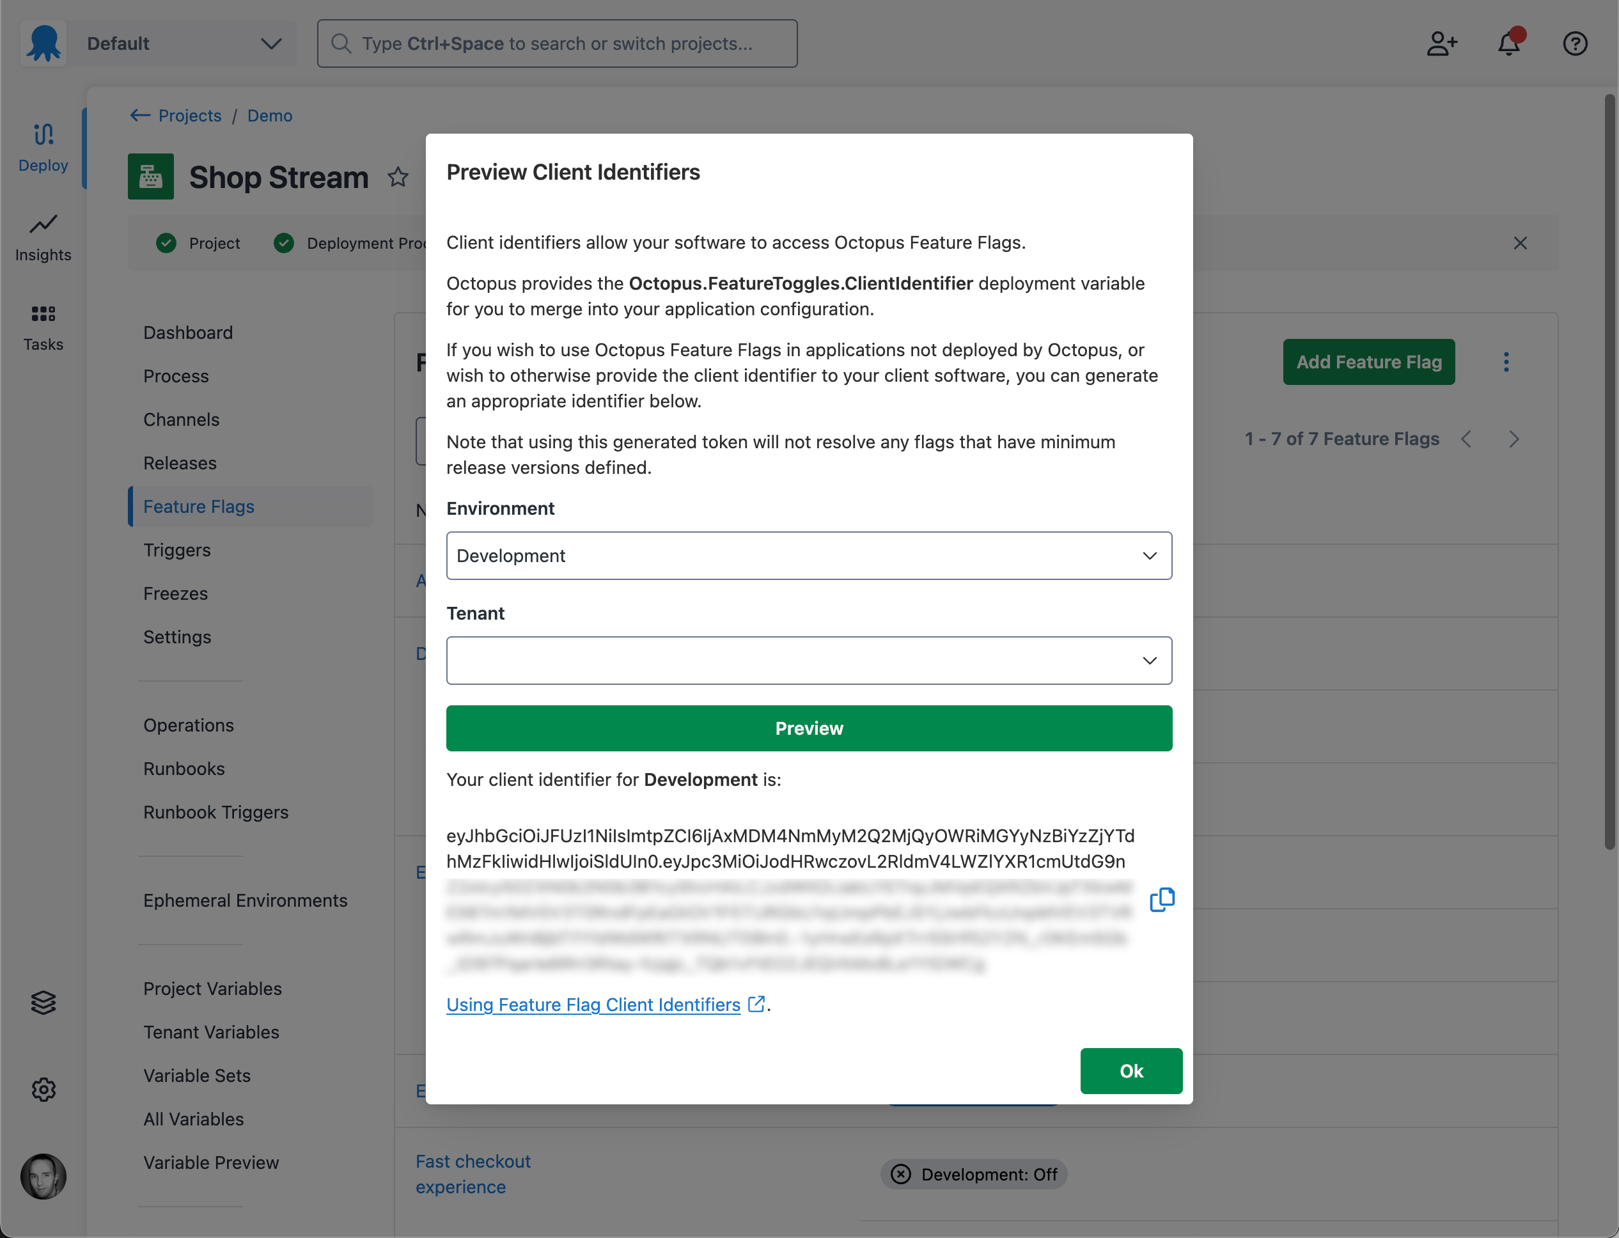The image size is (1619, 1238).
Task: Click the green Preview button
Action: click(x=809, y=728)
